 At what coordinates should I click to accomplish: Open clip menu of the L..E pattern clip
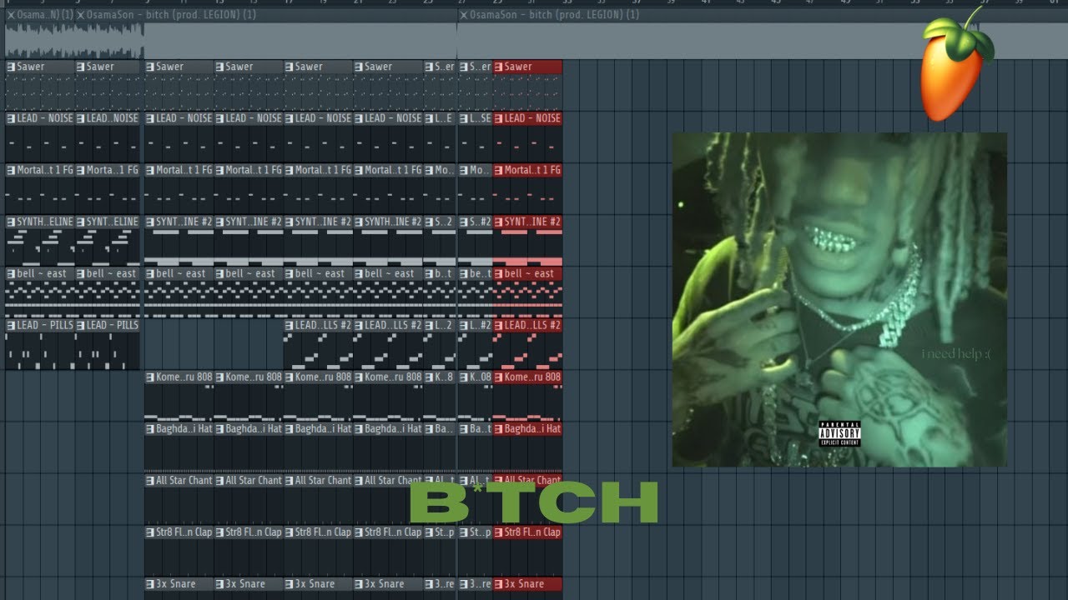429,118
